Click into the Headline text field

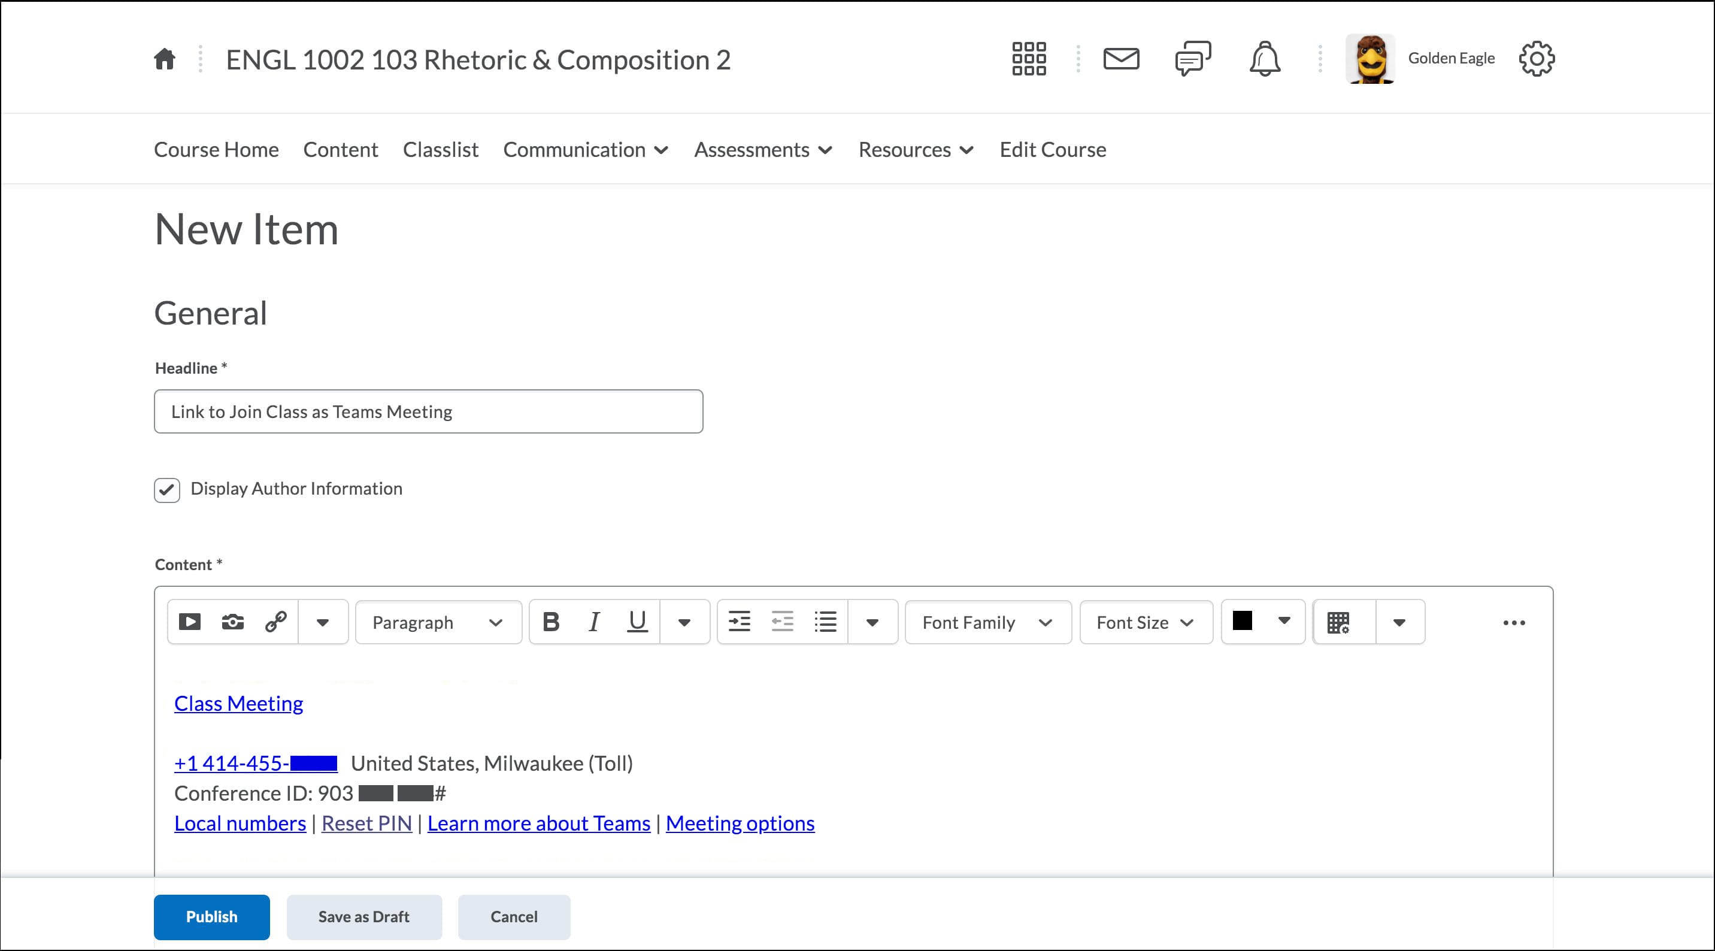[428, 411]
